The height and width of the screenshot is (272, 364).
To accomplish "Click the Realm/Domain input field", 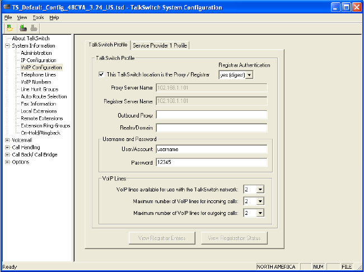I will pyautogui.click(x=212, y=128).
